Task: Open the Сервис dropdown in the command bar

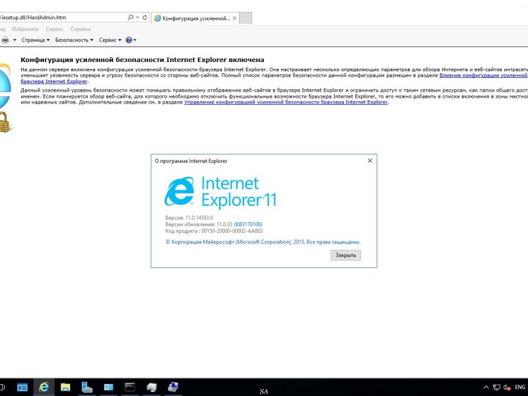Action: 110,40
